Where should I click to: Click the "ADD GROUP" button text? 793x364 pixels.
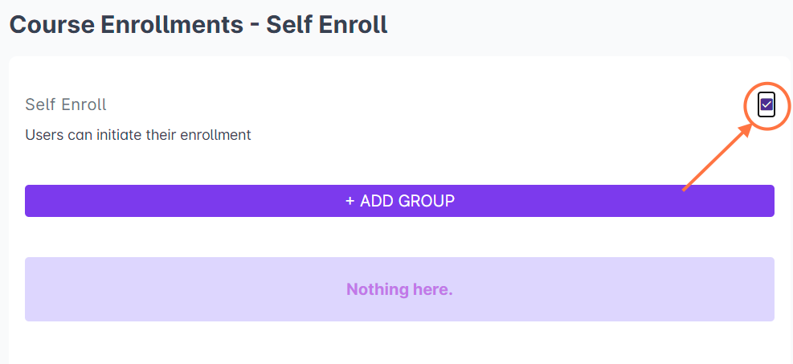click(x=407, y=201)
